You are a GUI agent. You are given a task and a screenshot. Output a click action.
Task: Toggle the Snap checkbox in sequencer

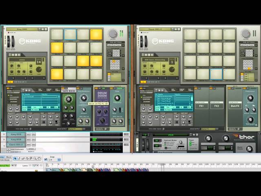[46, 160]
